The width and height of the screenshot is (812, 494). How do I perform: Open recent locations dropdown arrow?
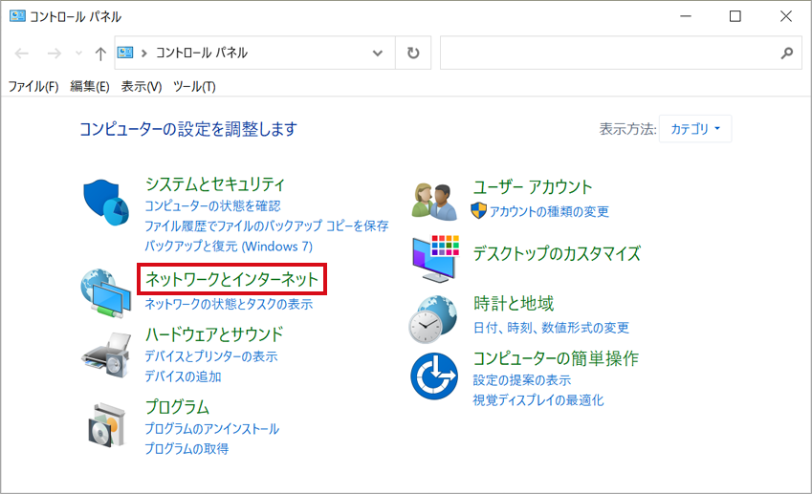click(x=78, y=53)
